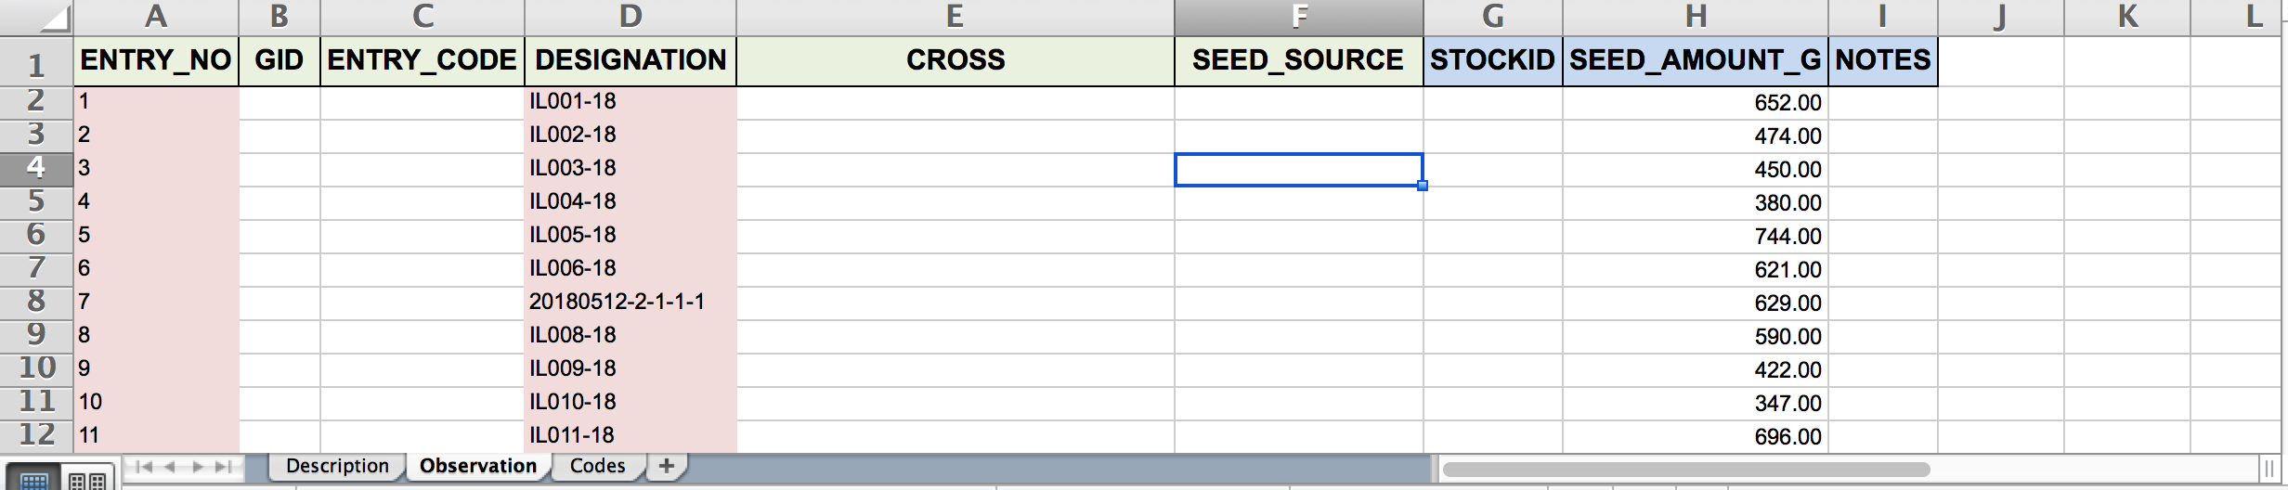The width and height of the screenshot is (2288, 490).
Task: Click the Select All corner triangle
Action: pyautogui.click(x=37, y=19)
